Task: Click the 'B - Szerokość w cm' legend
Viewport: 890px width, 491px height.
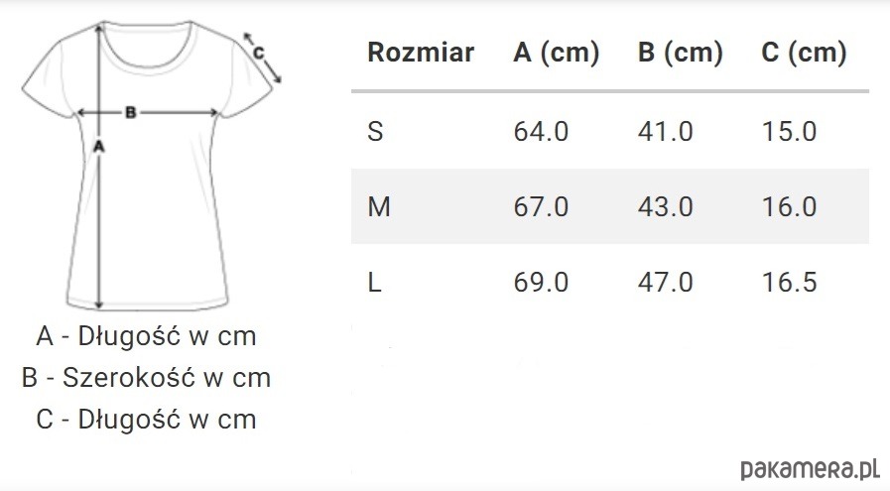Action: click(x=146, y=378)
